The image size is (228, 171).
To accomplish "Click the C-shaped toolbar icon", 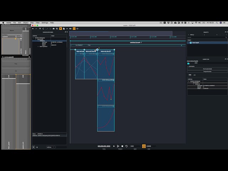I will click(x=43, y=28).
